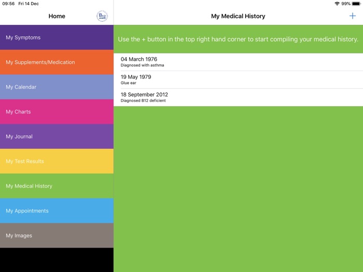Go to My Supplements/Medication
The image size is (363, 272).
point(57,62)
